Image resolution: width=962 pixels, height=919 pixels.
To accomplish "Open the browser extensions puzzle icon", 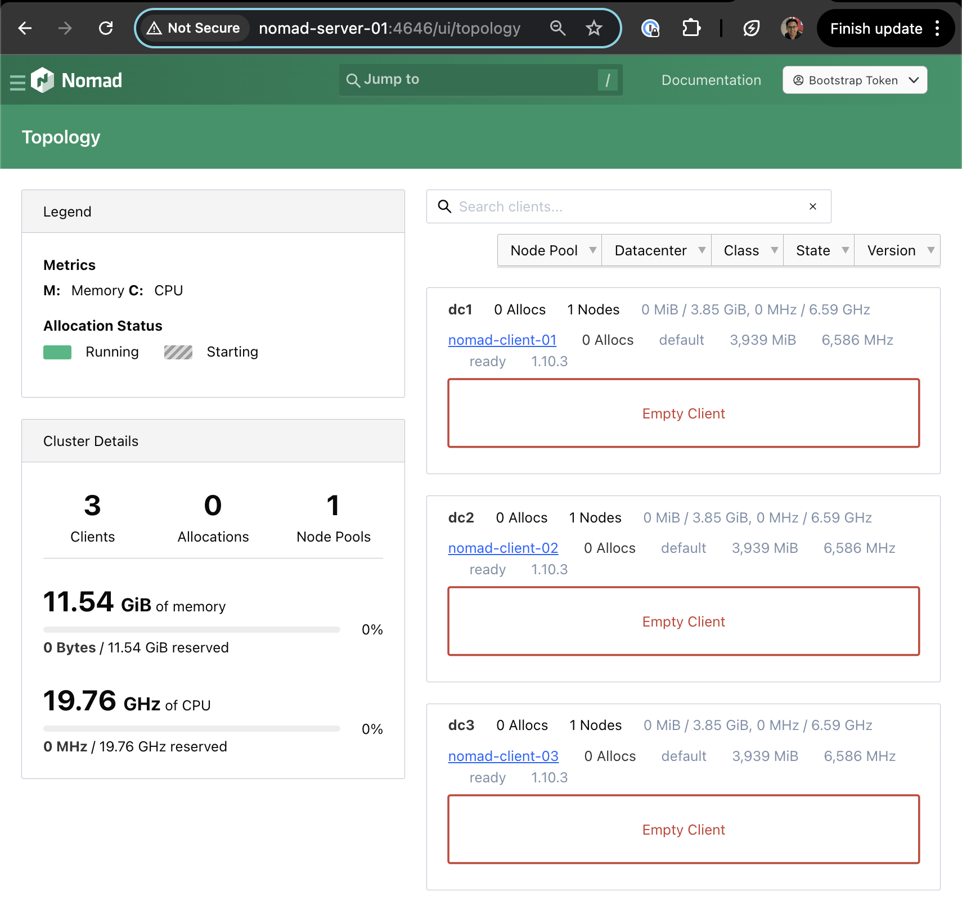I will [x=691, y=28].
